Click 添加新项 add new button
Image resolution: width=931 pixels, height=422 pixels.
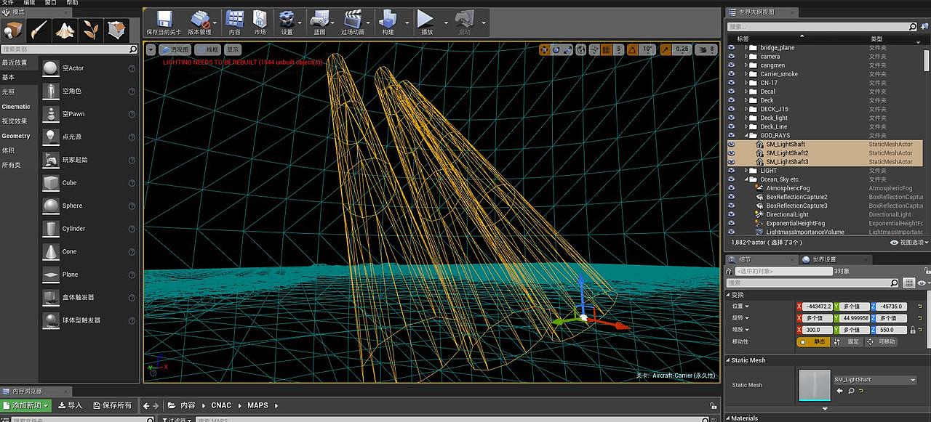(26, 405)
